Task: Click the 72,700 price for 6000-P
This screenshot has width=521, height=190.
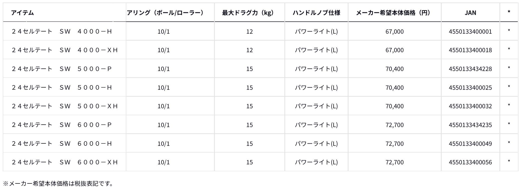Action: click(395, 125)
